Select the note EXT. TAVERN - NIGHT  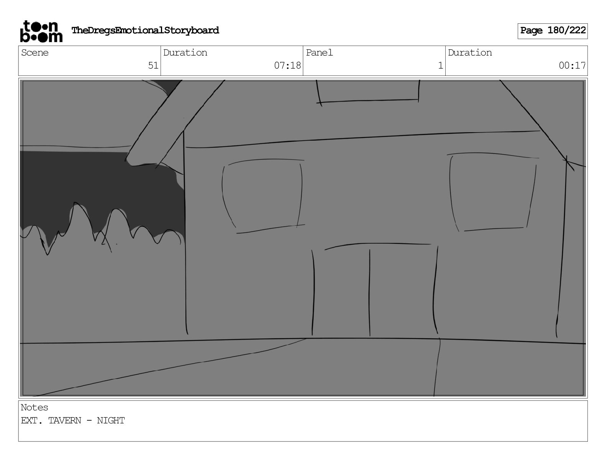(x=73, y=420)
